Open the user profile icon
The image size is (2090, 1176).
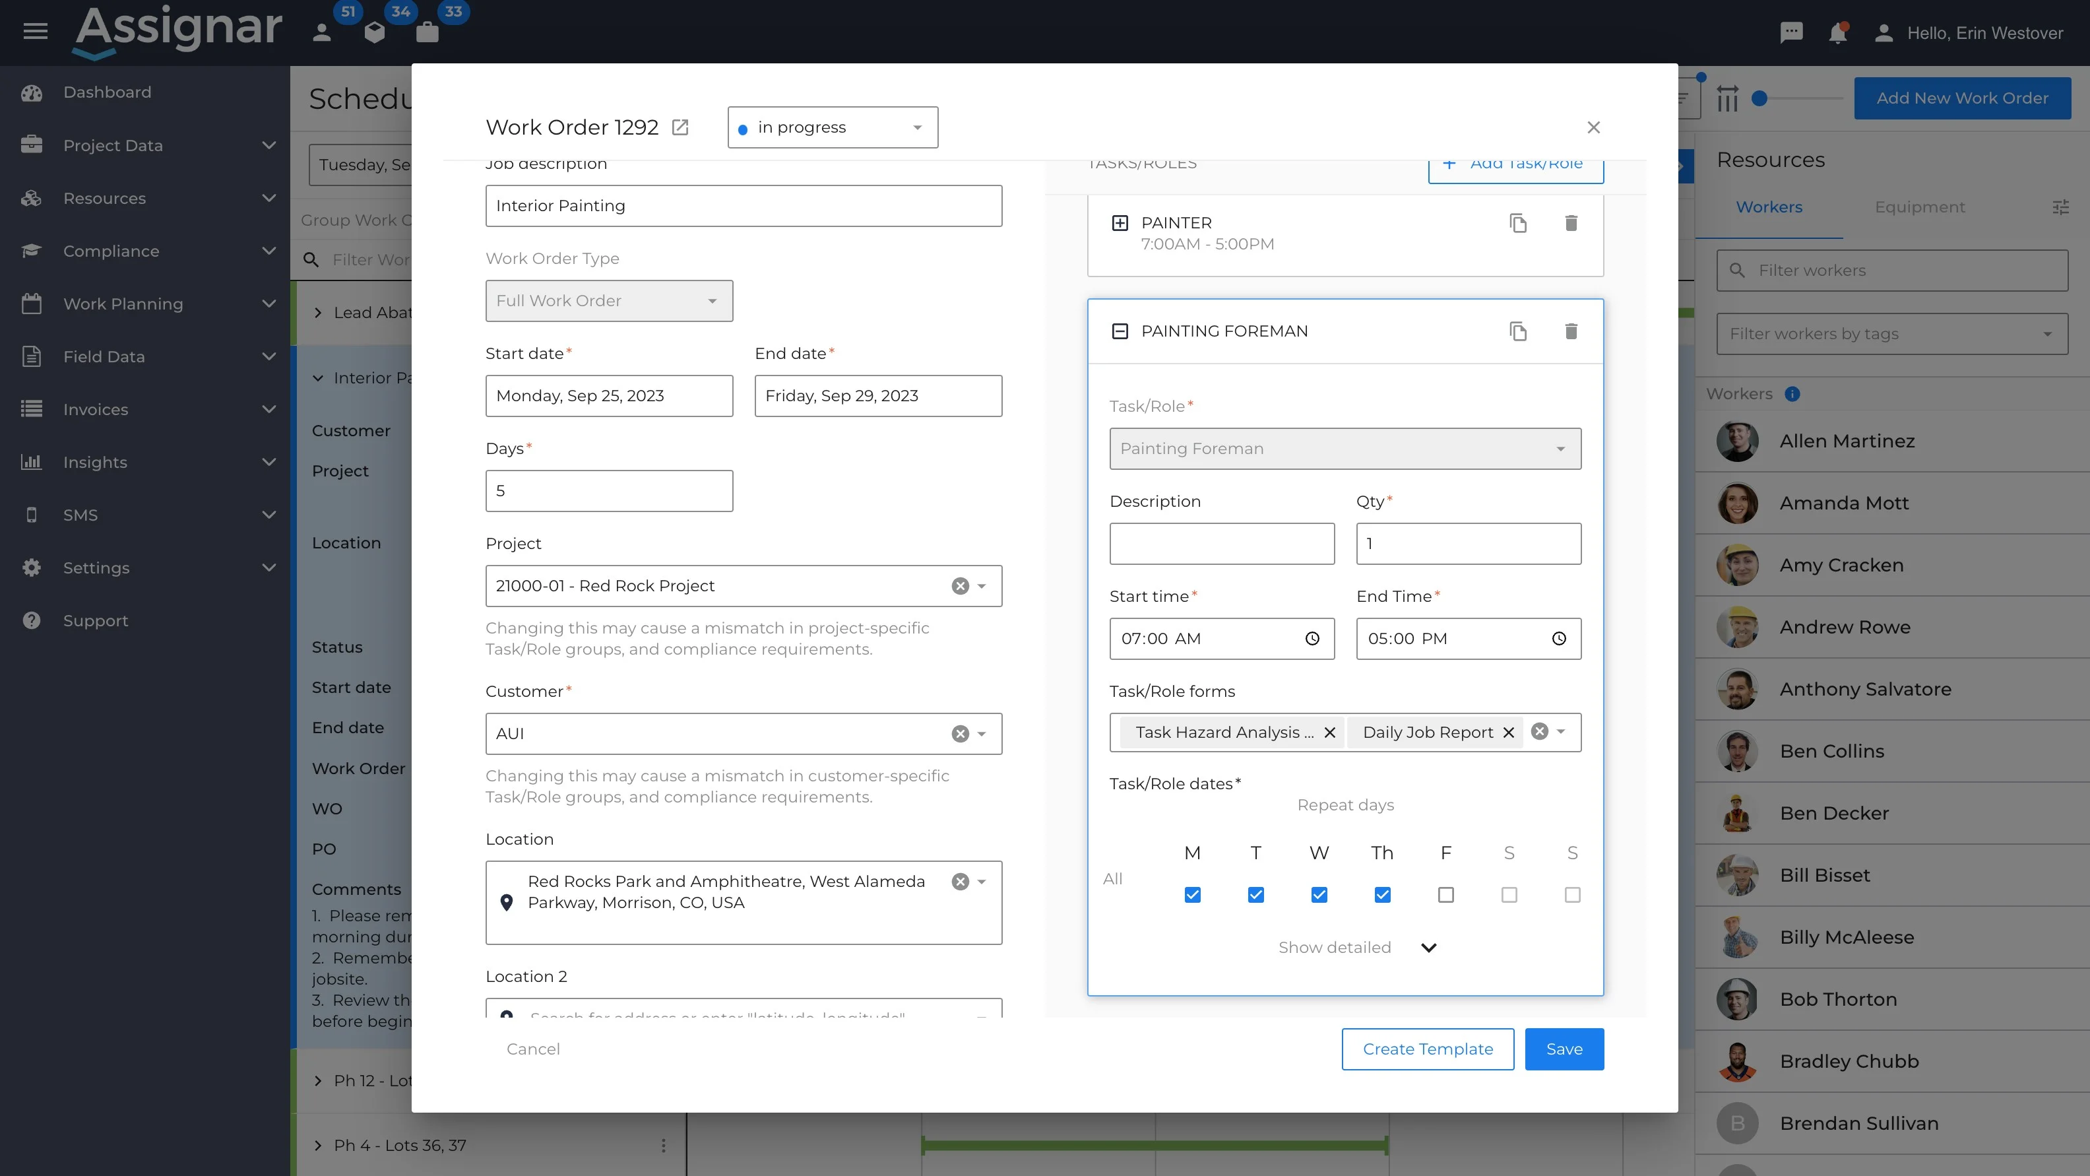(x=1884, y=33)
